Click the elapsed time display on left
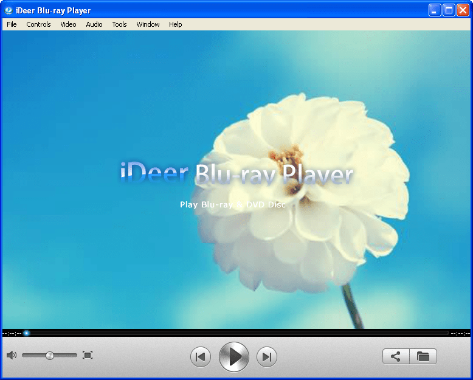The height and width of the screenshot is (380, 473). click(12, 334)
